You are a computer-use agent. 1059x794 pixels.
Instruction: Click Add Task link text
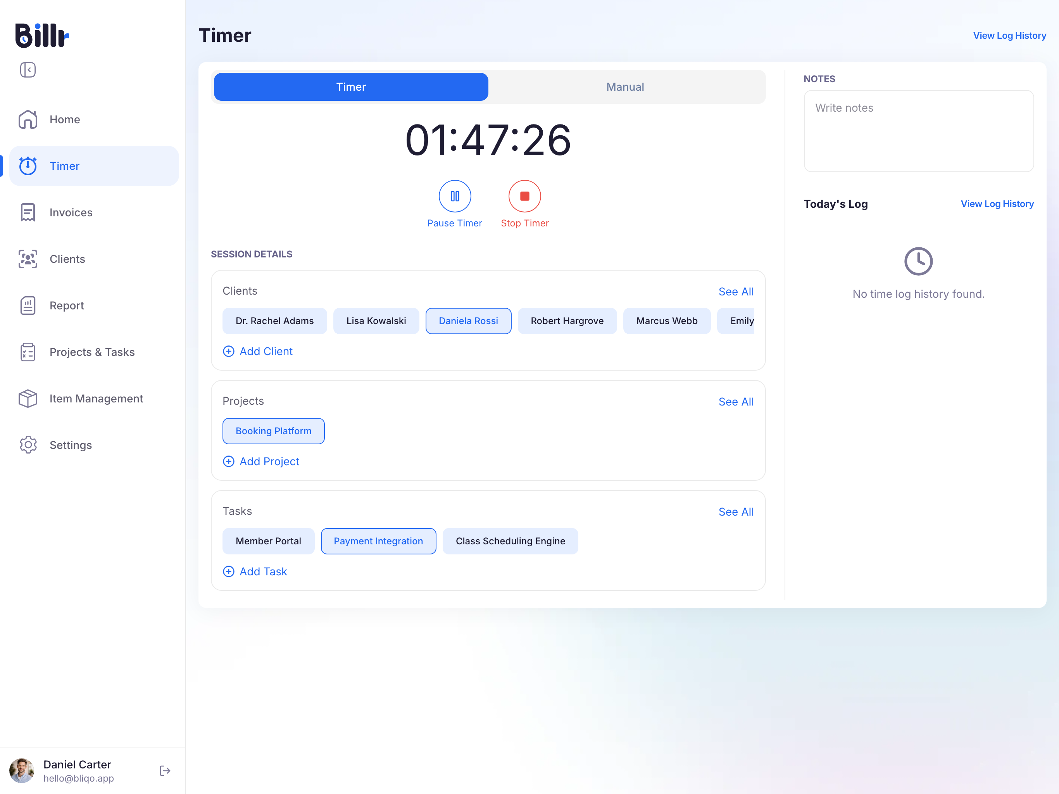[263, 571]
